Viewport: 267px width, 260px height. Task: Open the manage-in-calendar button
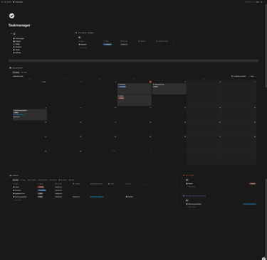click(x=239, y=76)
